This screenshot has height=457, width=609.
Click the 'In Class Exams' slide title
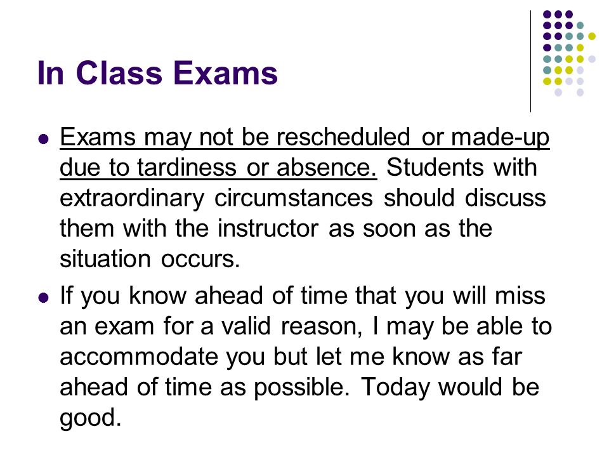coord(157,72)
